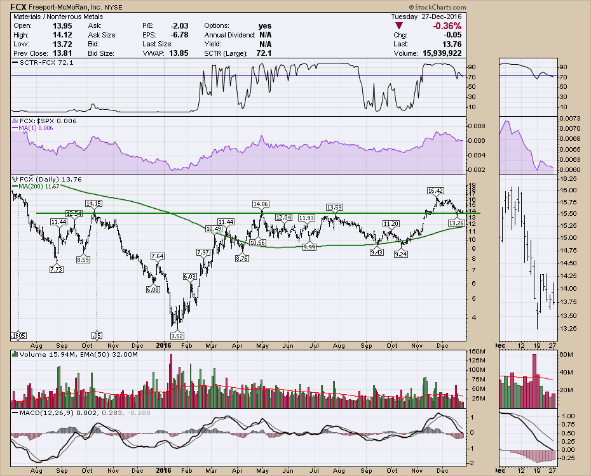Click the volume bars icon beside Volume legend
591x476 pixels.
pyautogui.click(x=15, y=354)
